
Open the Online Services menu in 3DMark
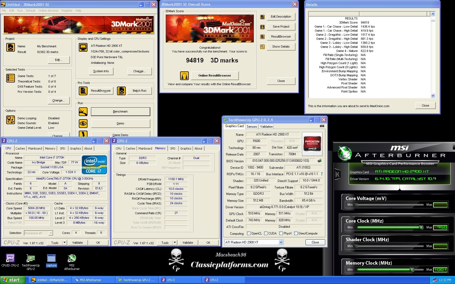point(48,11)
